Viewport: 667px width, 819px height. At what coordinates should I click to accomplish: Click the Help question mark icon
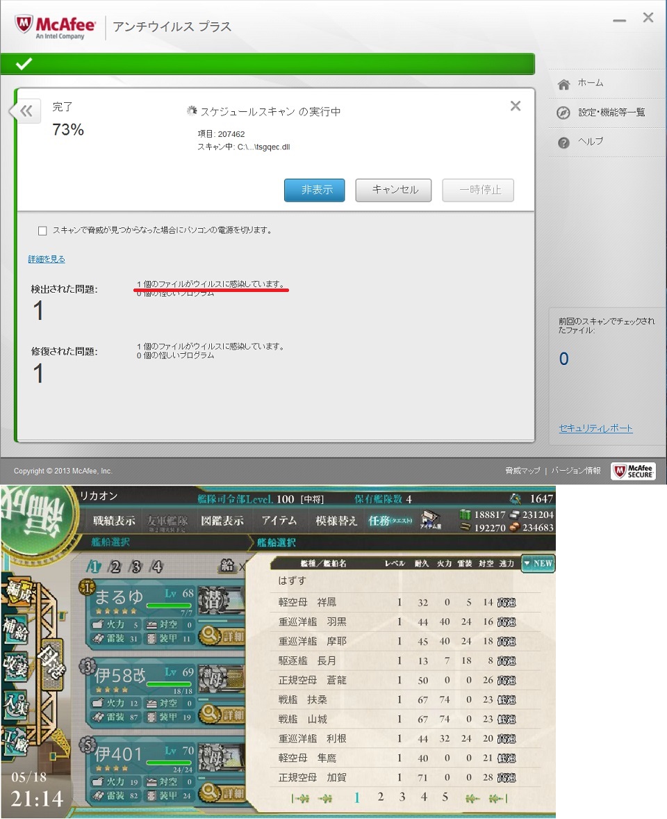[x=563, y=143]
